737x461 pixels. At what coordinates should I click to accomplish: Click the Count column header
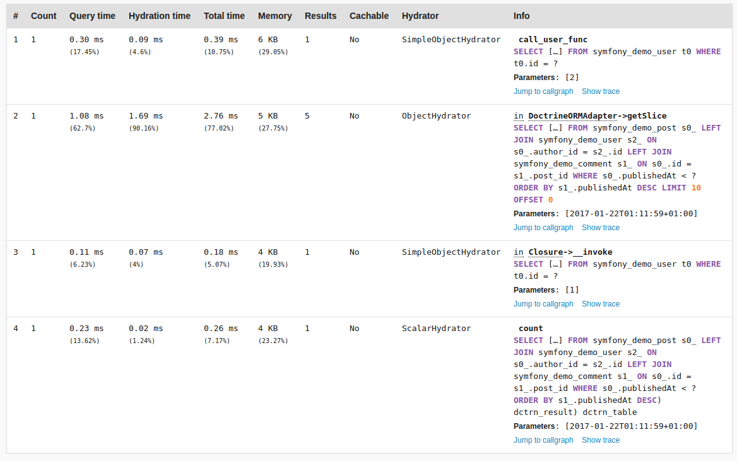(44, 16)
